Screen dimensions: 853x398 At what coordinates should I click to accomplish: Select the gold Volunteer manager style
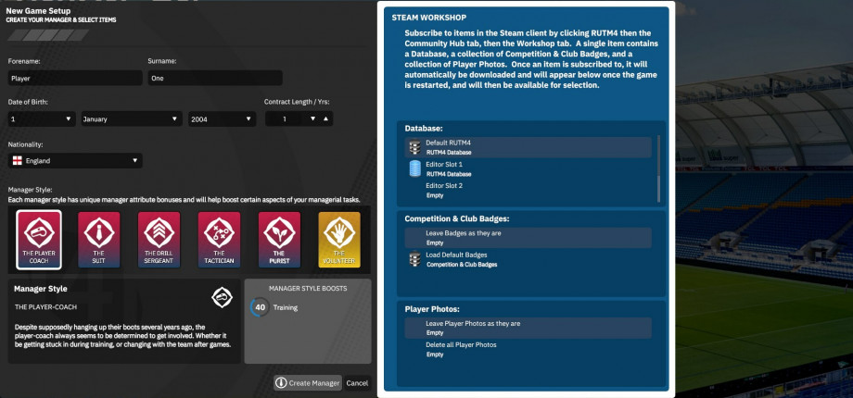339,240
